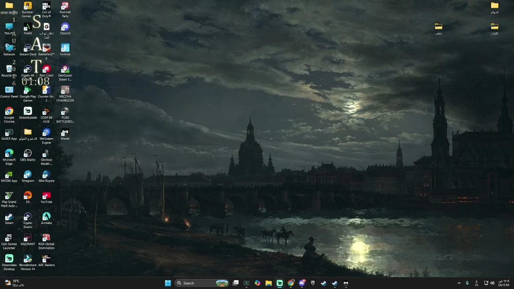Select the Riot Client desktop icon
This screenshot has height=289, width=514.
pos(46,71)
